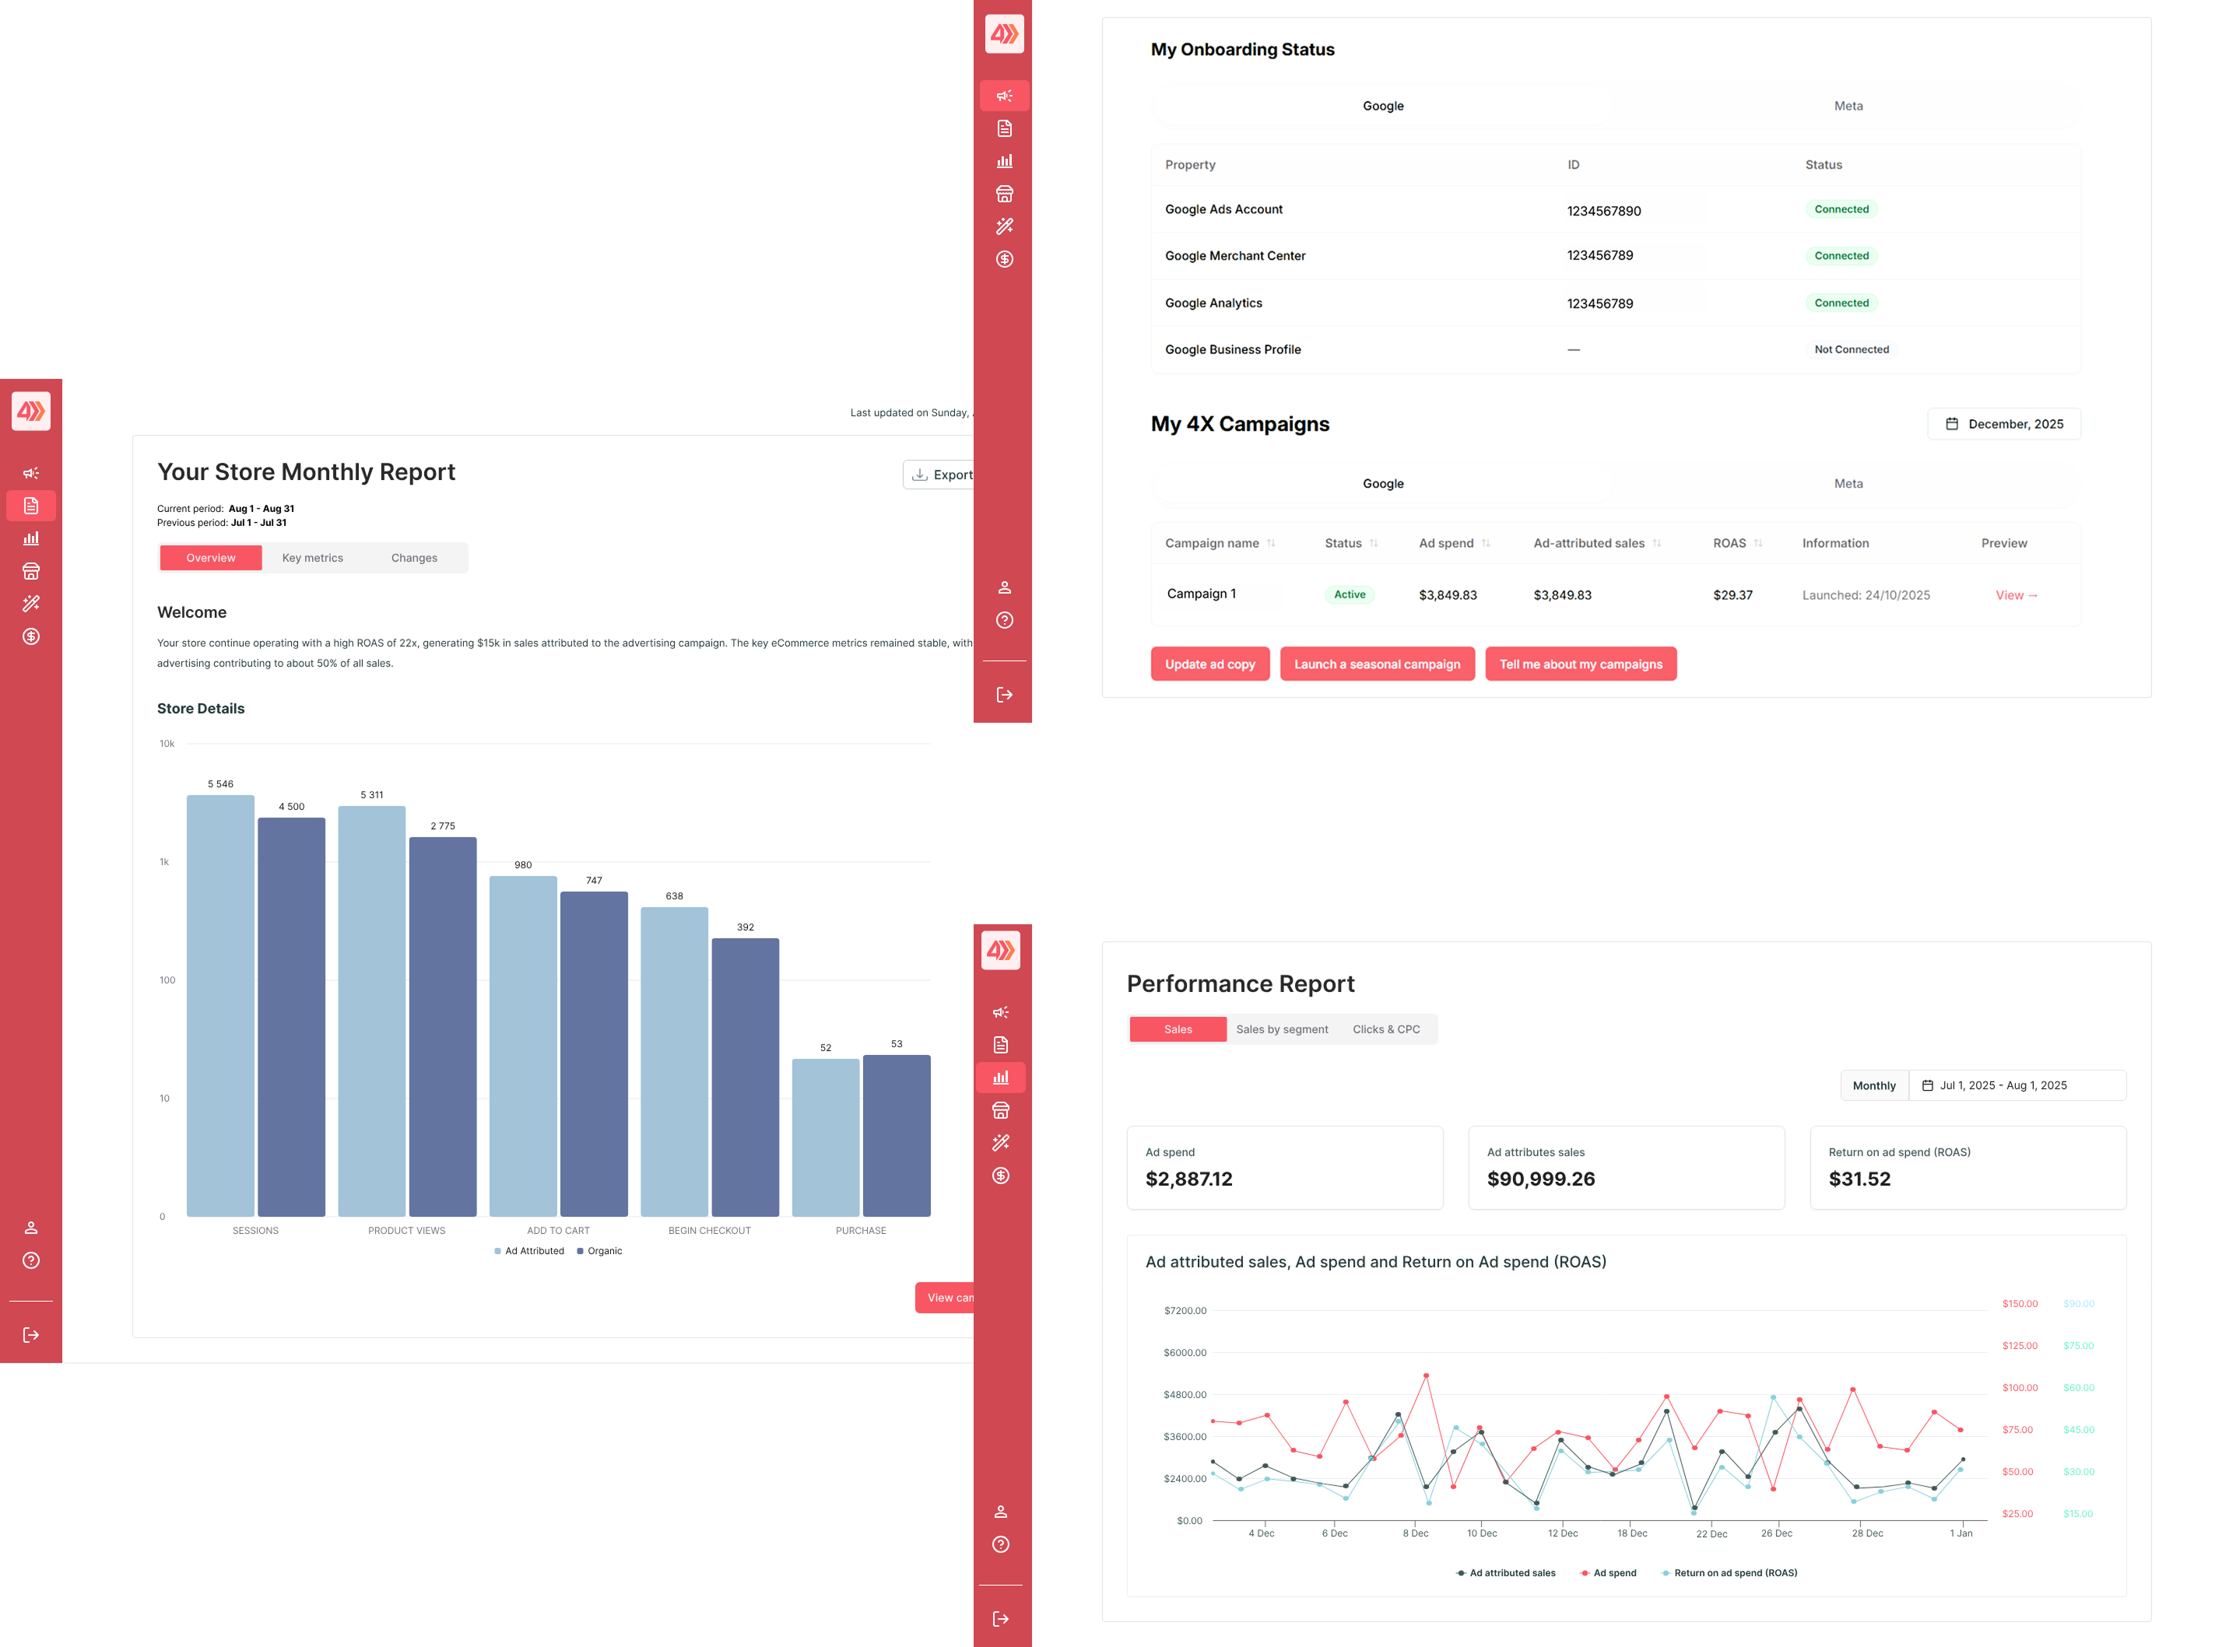Open the bar chart performance icon in left sidebar
This screenshot has height=1647, width=2222.
pyautogui.click(x=31, y=538)
